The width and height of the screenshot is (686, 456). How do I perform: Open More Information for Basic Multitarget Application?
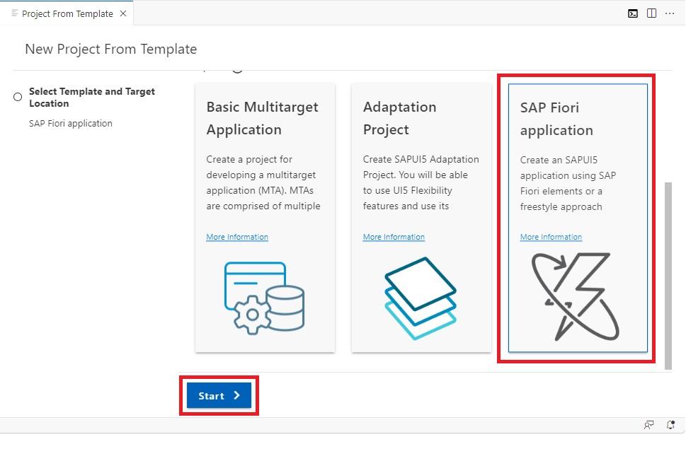click(237, 237)
